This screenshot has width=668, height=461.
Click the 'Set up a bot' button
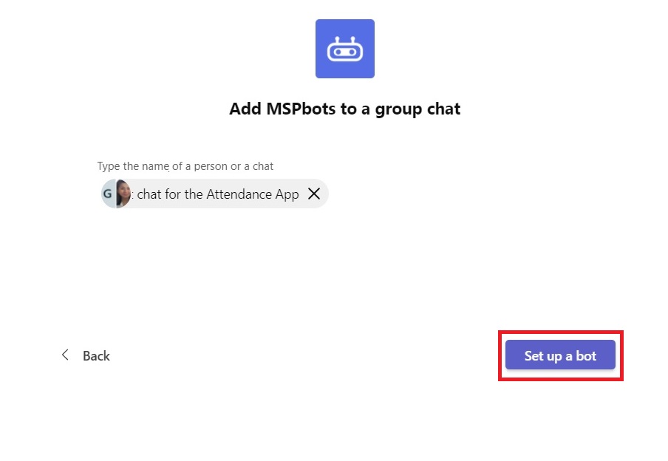pos(559,355)
